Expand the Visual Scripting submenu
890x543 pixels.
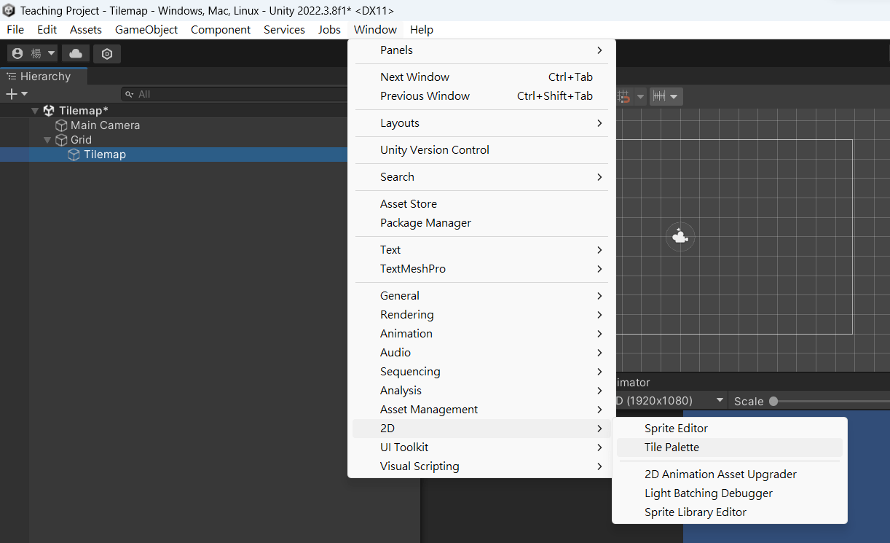click(x=482, y=466)
